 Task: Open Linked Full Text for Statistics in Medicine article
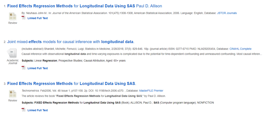[38, 68]
